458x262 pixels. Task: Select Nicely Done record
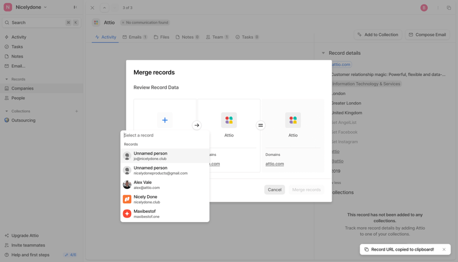[x=165, y=199]
